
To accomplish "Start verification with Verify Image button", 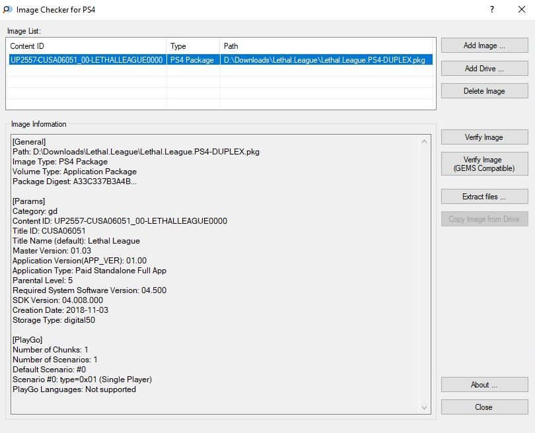I will click(485, 137).
